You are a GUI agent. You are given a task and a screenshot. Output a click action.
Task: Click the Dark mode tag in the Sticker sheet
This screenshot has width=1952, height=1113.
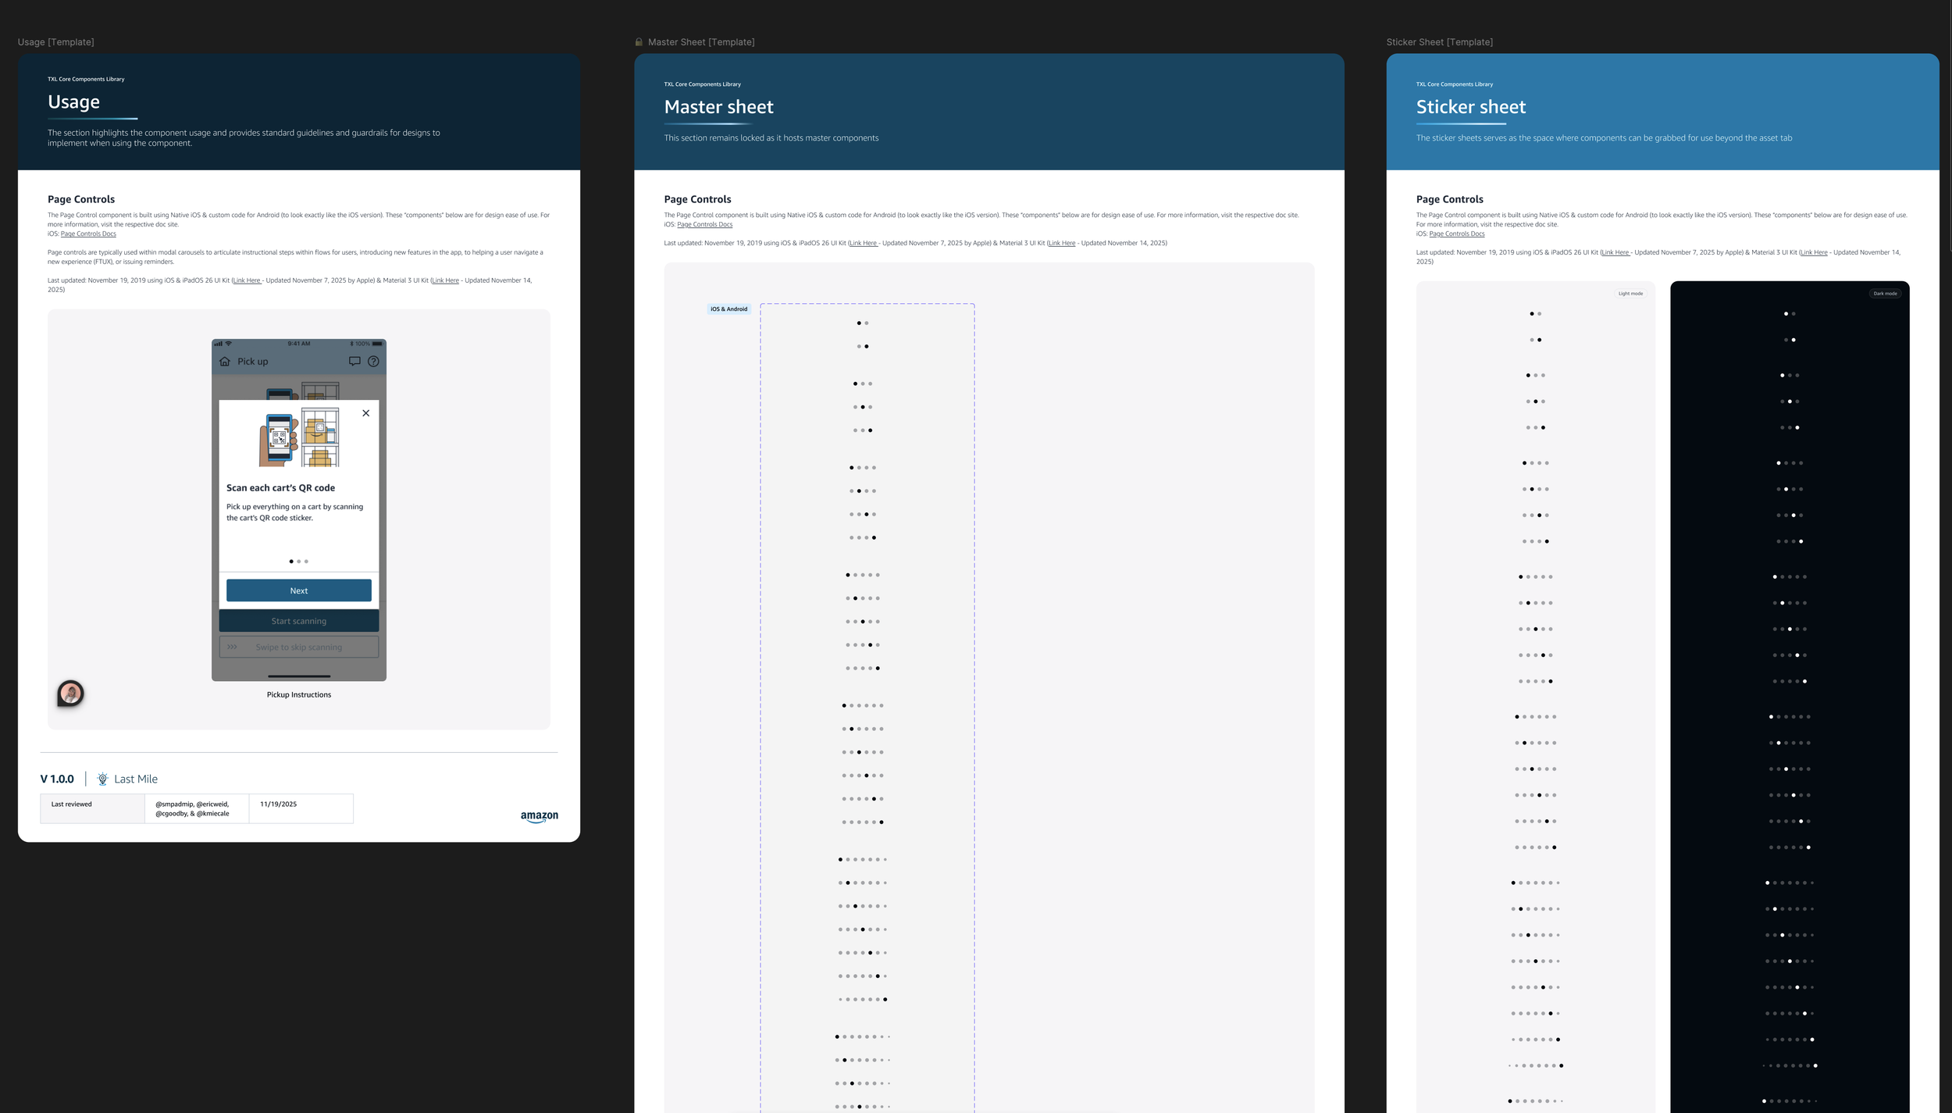[1885, 294]
